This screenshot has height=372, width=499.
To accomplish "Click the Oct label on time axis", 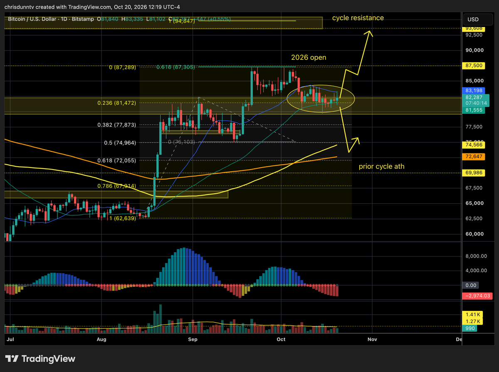I will (281, 339).
